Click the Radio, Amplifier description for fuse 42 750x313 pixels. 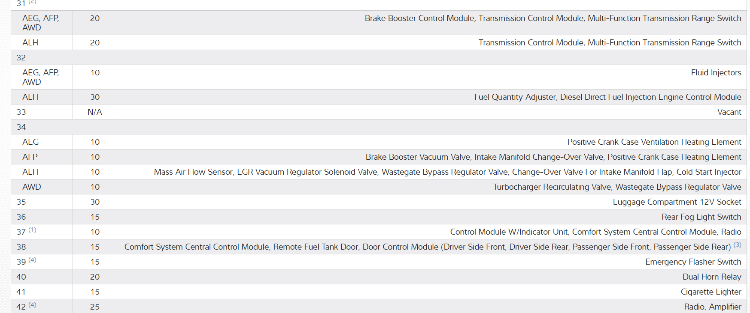(712, 307)
